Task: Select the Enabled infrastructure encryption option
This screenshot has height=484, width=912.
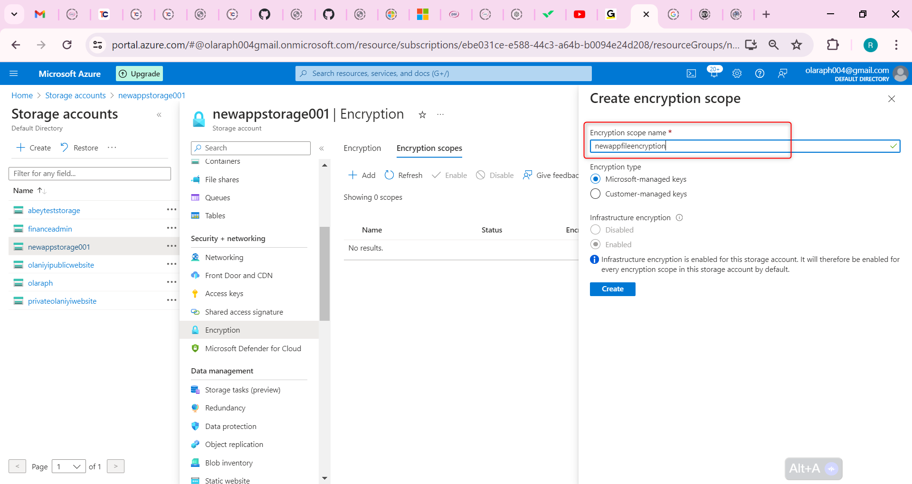Action: pyautogui.click(x=595, y=245)
